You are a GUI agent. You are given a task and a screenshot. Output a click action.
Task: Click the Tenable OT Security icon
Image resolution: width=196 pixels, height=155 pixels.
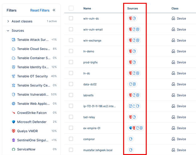(x=14, y=76)
